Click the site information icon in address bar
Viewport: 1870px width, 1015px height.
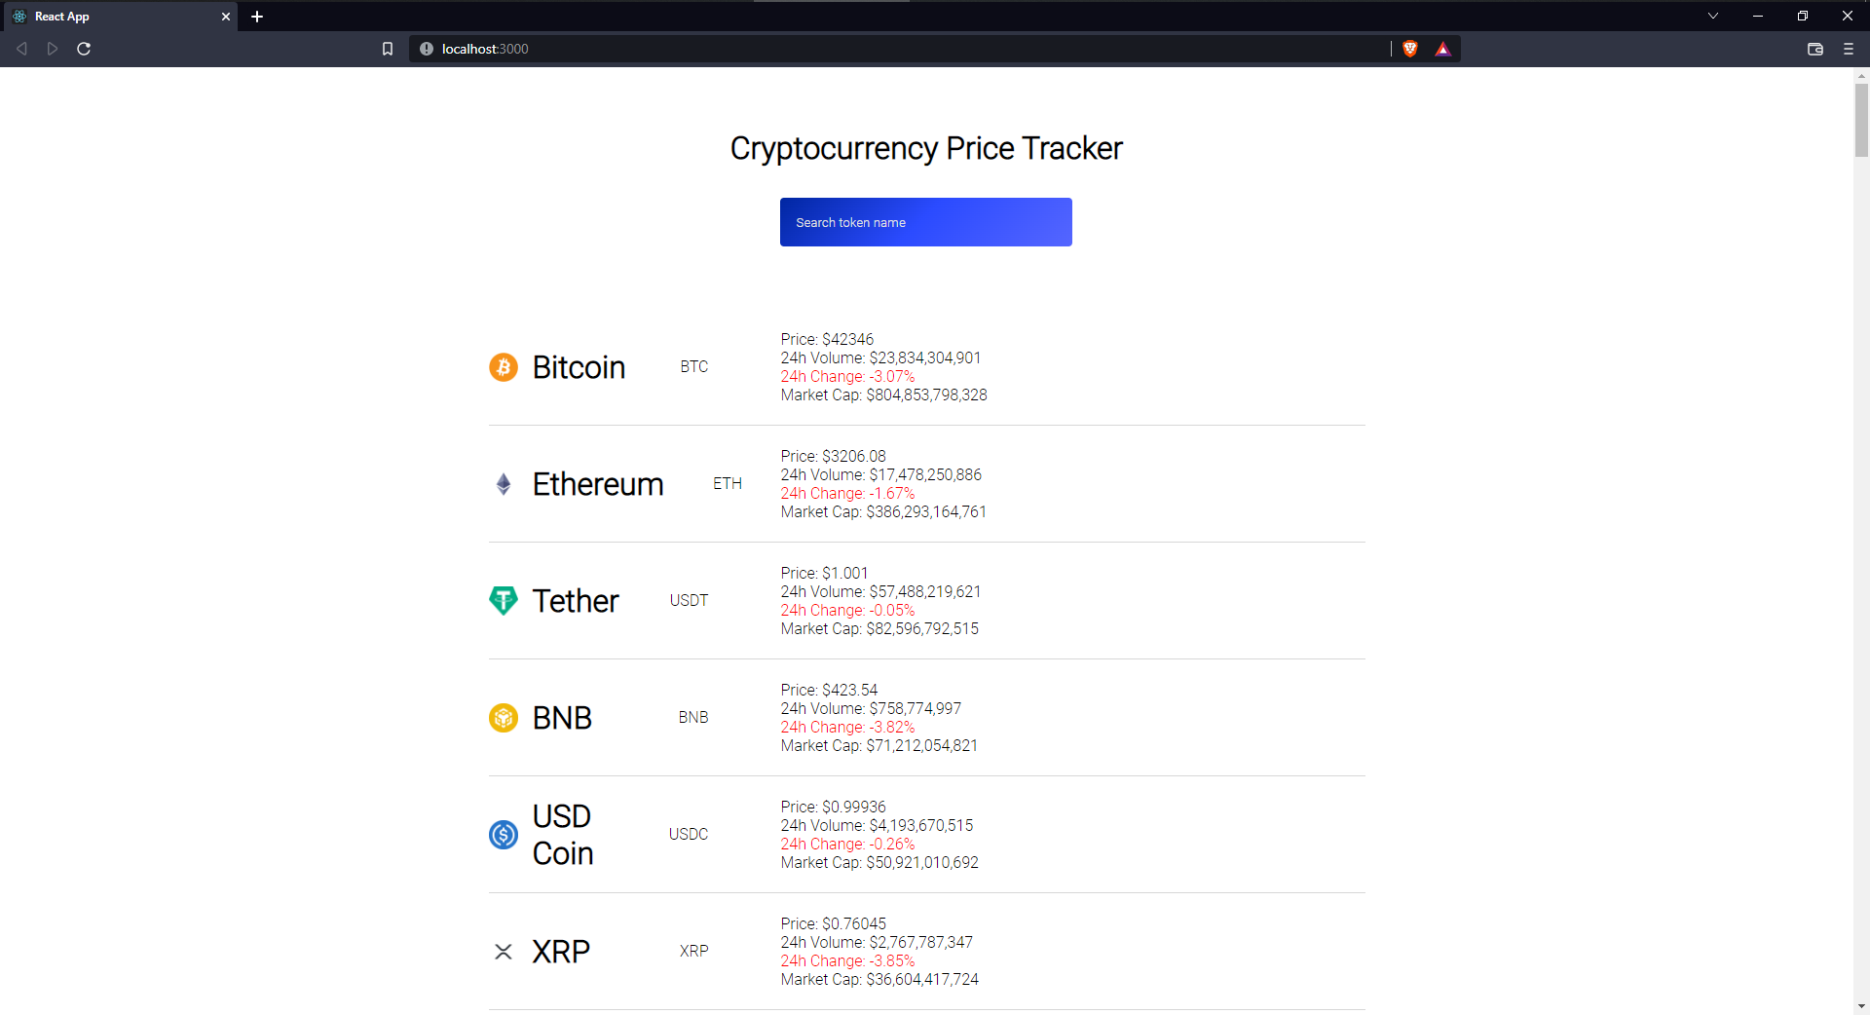click(426, 49)
